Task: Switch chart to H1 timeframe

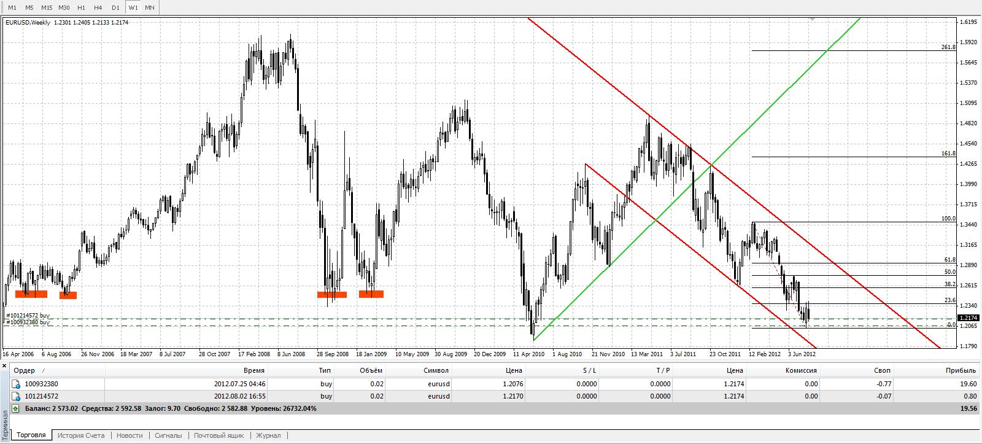Action: point(81,7)
